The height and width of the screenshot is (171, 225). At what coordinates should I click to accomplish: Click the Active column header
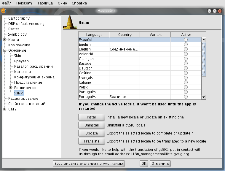pyautogui.click(x=186, y=35)
